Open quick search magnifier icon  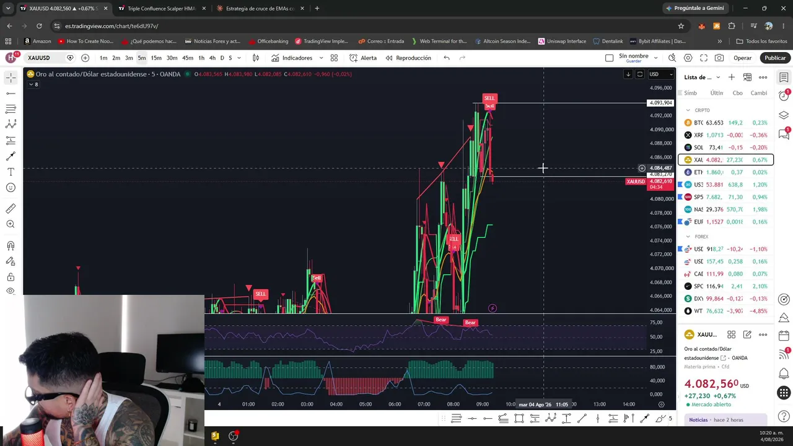pos(672,58)
